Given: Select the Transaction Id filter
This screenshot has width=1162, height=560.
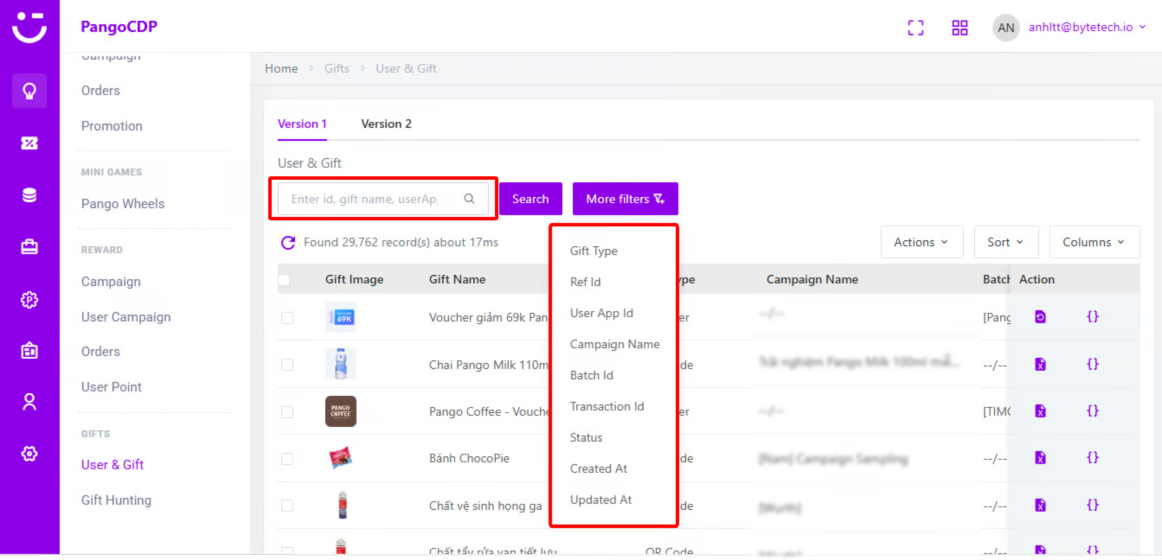Looking at the screenshot, I should pos(607,406).
